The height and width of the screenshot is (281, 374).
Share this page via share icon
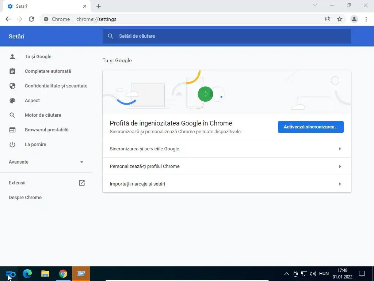tap(328, 19)
